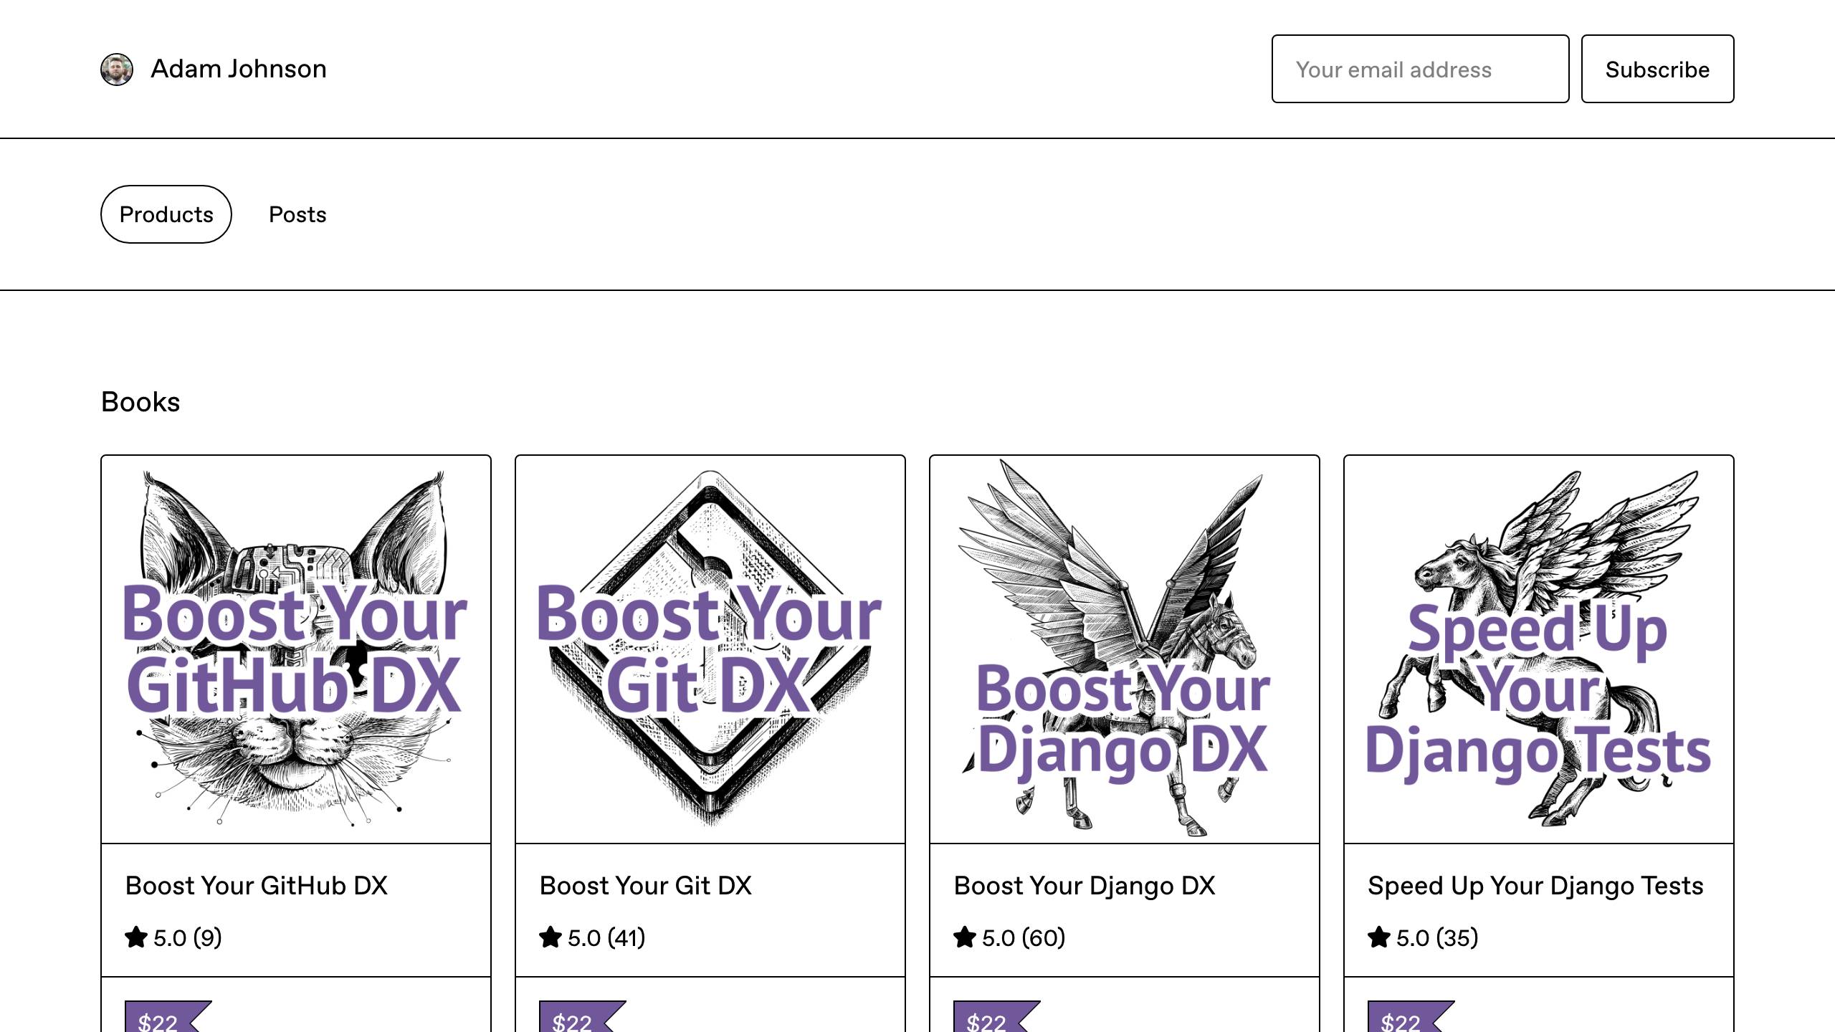
Task: Open the Adam Johnson profile name link
Action: pos(239,69)
